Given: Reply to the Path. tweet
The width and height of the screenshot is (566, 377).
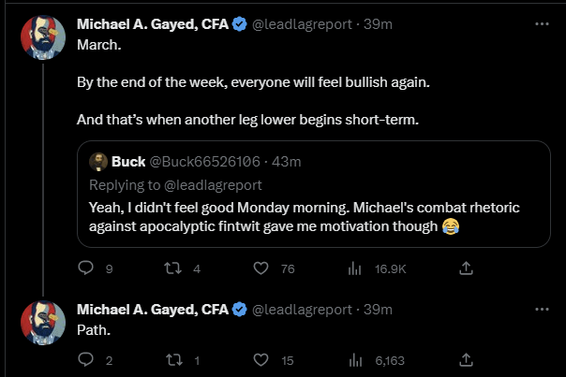Looking at the screenshot, I should point(86,360).
